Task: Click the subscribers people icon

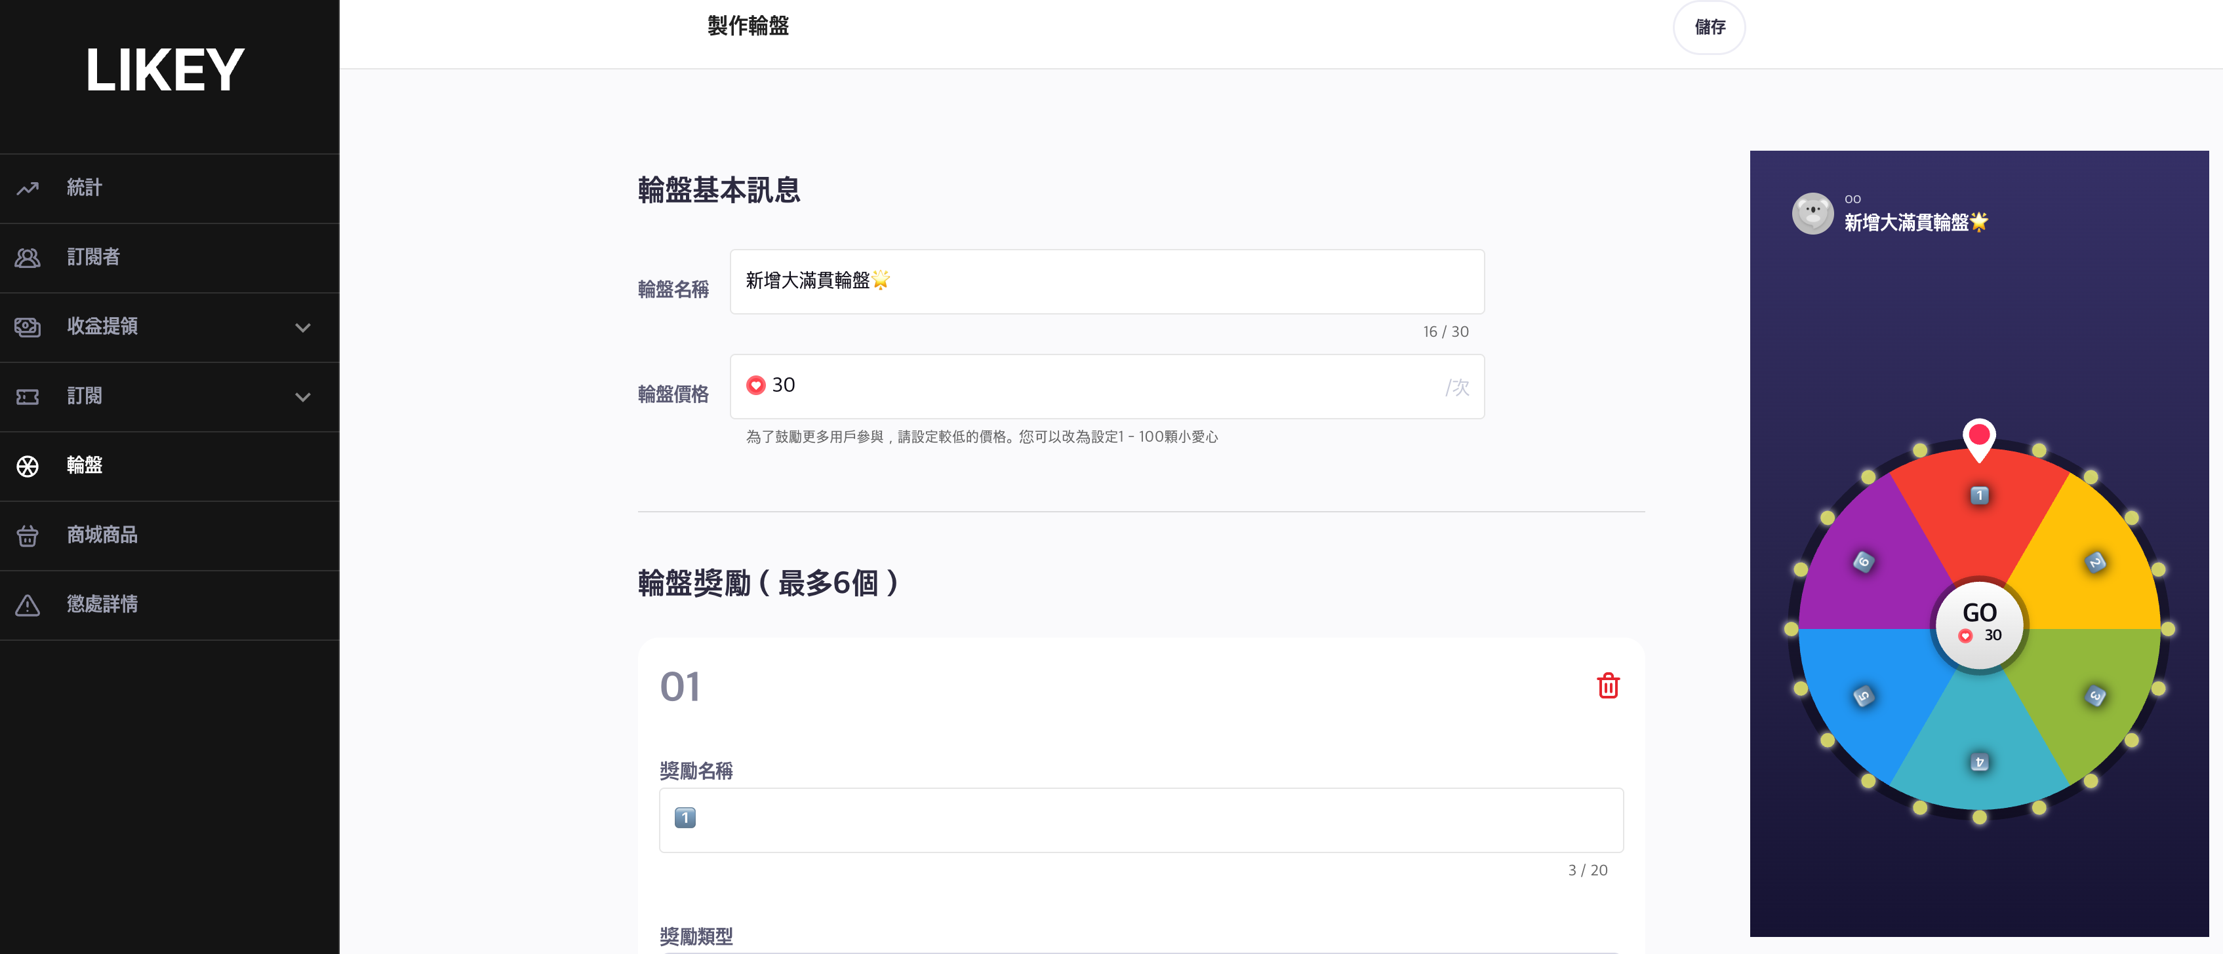Action: tap(28, 258)
